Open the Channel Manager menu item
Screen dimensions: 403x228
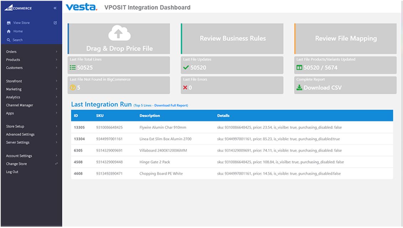point(20,105)
